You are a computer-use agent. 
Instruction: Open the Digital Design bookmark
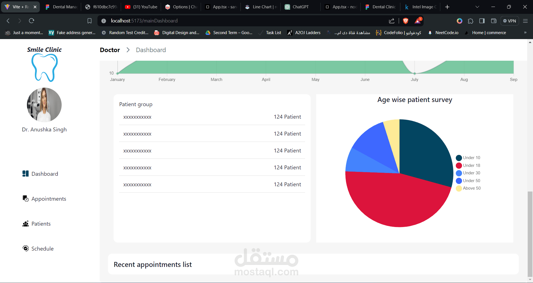[x=177, y=33]
